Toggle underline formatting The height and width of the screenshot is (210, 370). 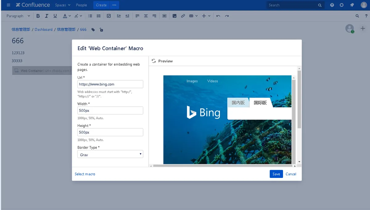tap(55, 16)
